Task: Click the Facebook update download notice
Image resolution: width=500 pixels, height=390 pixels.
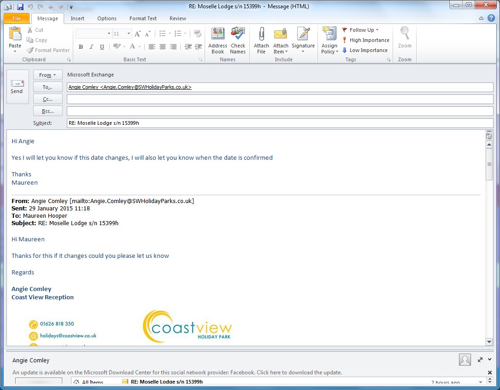Action: tap(177, 373)
